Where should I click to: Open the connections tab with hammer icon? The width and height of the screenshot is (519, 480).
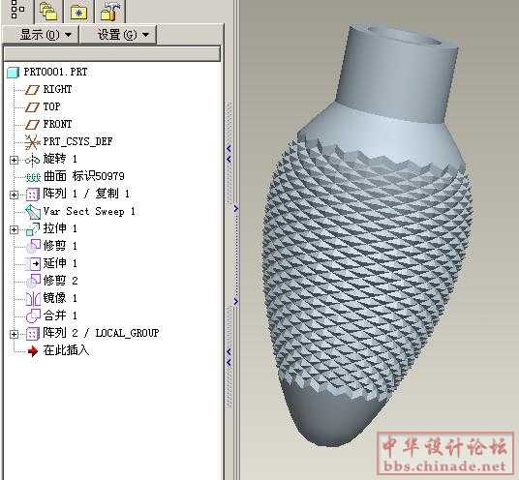109,12
